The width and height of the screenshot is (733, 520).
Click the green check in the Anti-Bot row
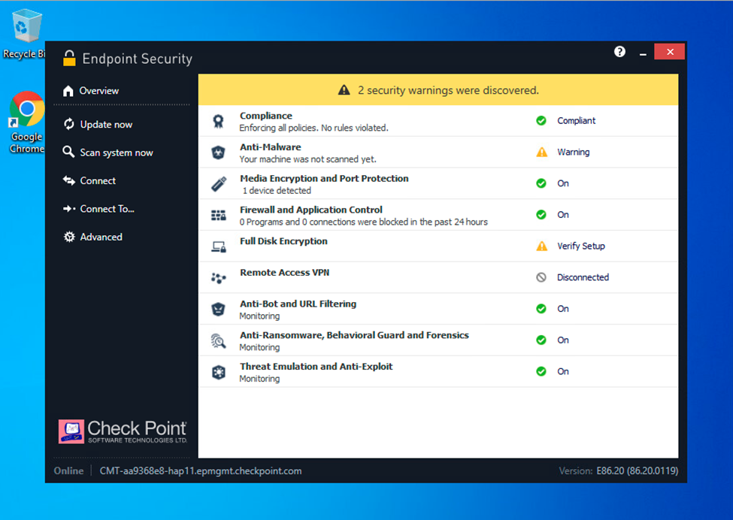pyautogui.click(x=541, y=308)
